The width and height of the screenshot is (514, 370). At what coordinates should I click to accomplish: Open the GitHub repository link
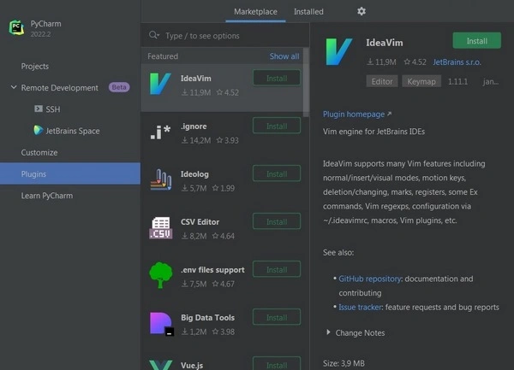pos(370,279)
